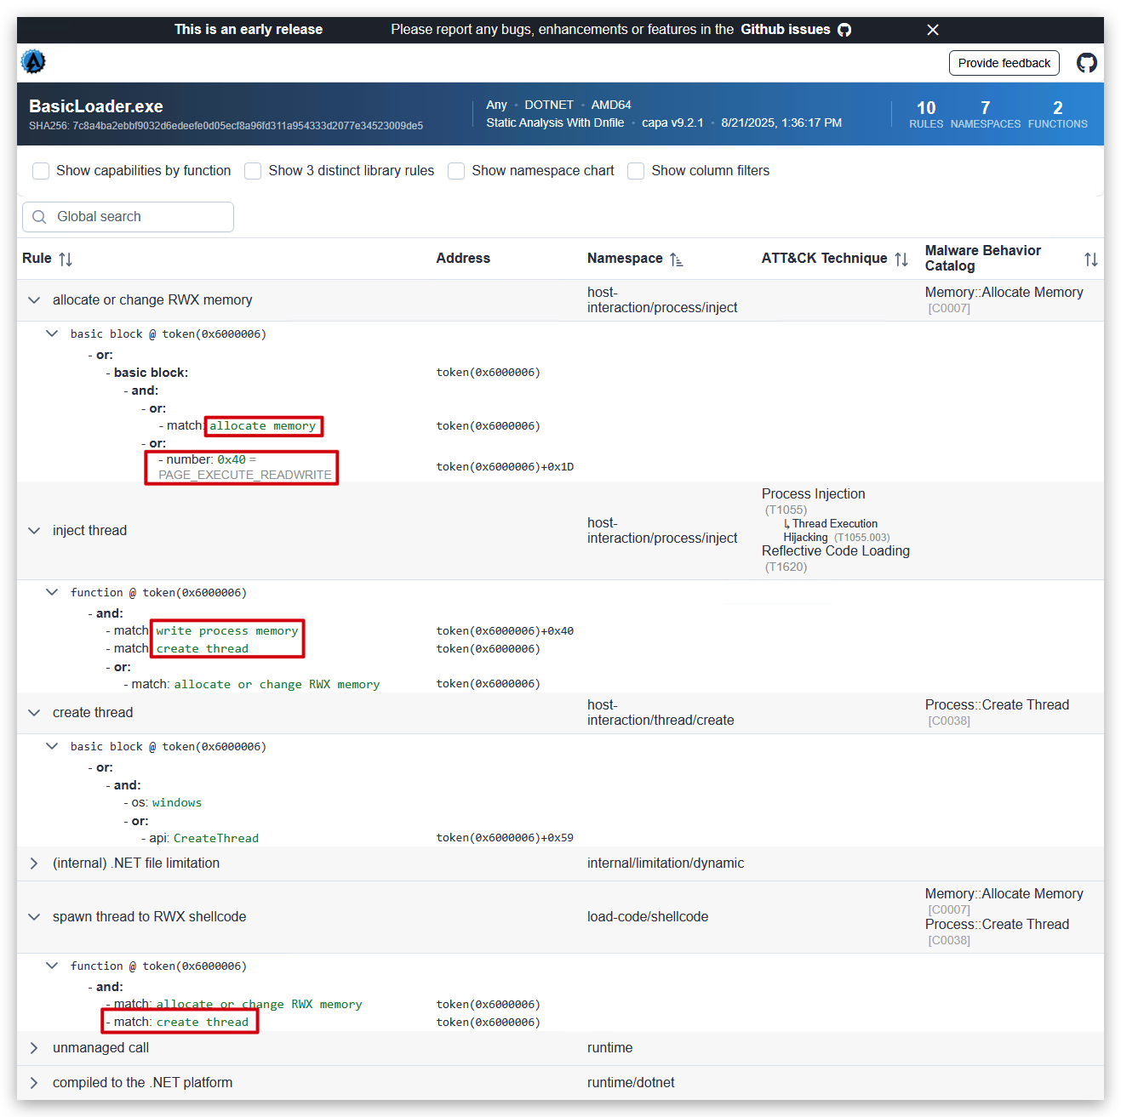The width and height of the screenshot is (1121, 1117).
Task: Click the T1620 Reflective Code Loading ID
Action: 786,567
